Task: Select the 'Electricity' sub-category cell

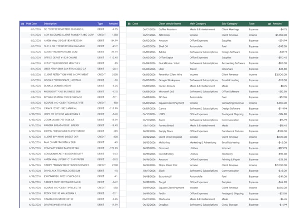Action: (227, 154)
